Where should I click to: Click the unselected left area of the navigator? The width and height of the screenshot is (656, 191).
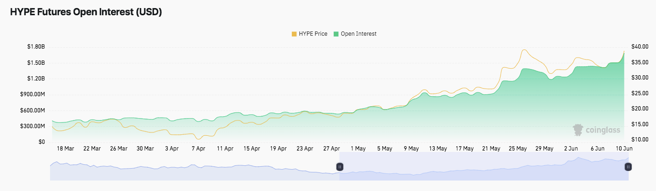tap(191, 167)
